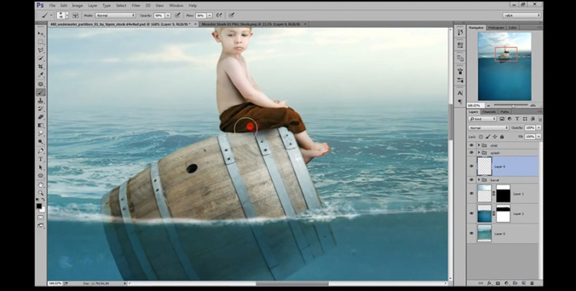The image size is (576, 291).
Task: Toggle Quick Mask mode
Action: pos(41,218)
